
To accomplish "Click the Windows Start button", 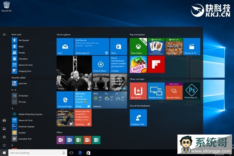I will pyautogui.click(x=4, y=153).
